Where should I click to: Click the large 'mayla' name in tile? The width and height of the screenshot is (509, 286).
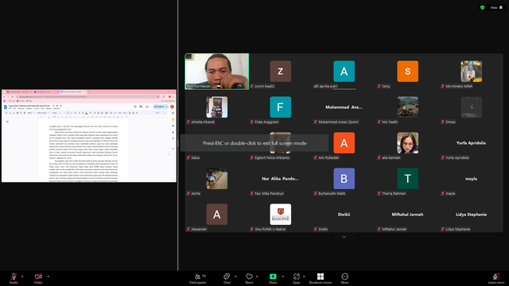tap(471, 179)
